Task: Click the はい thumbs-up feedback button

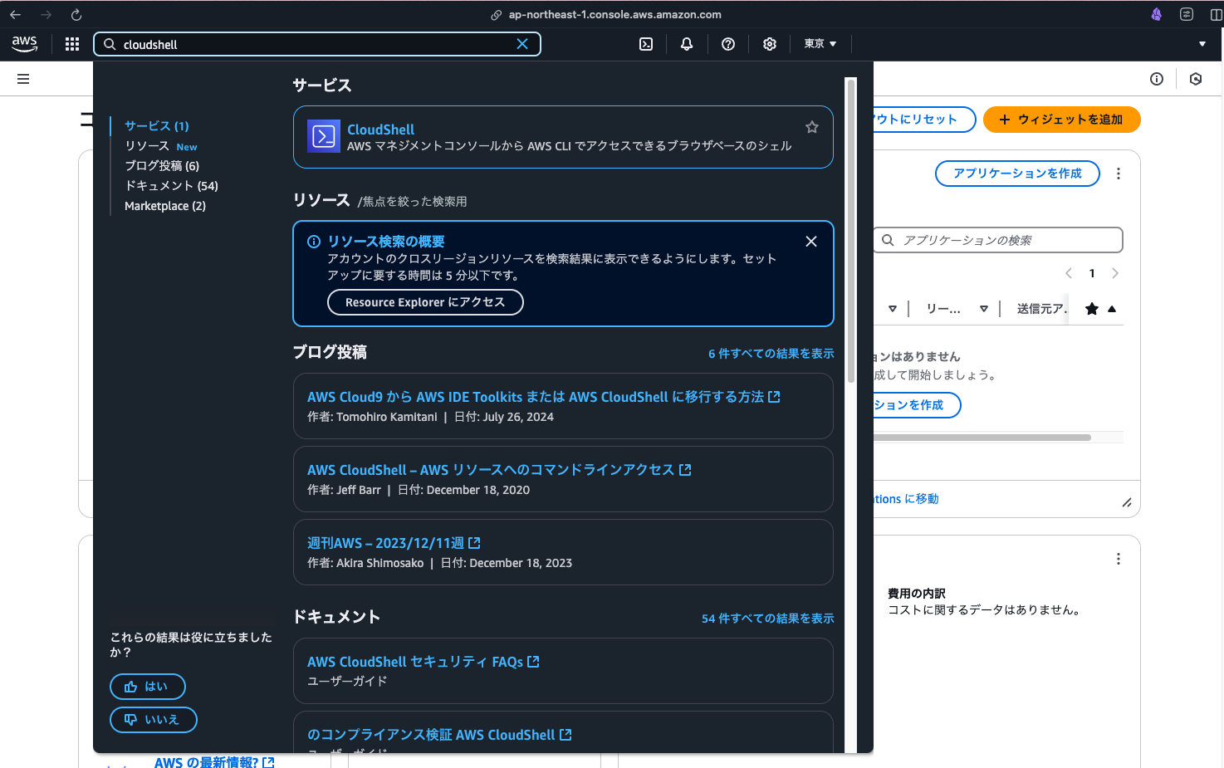Action: click(x=147, y=687)
